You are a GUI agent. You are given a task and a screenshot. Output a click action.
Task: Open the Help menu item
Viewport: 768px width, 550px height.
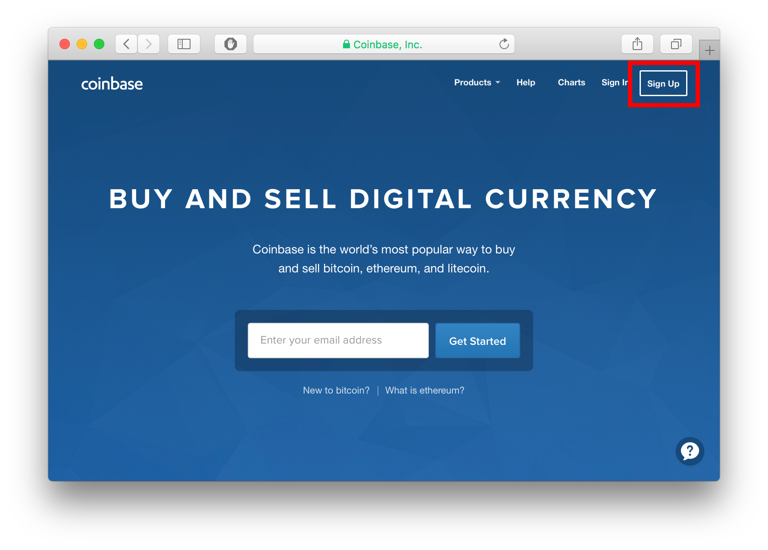point(526,82)
